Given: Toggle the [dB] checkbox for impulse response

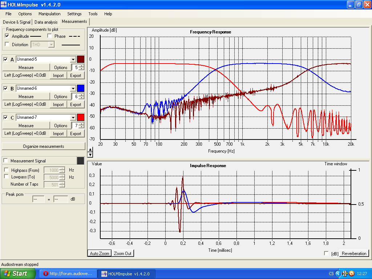Looking at the screenshot, I should [327, 253].
